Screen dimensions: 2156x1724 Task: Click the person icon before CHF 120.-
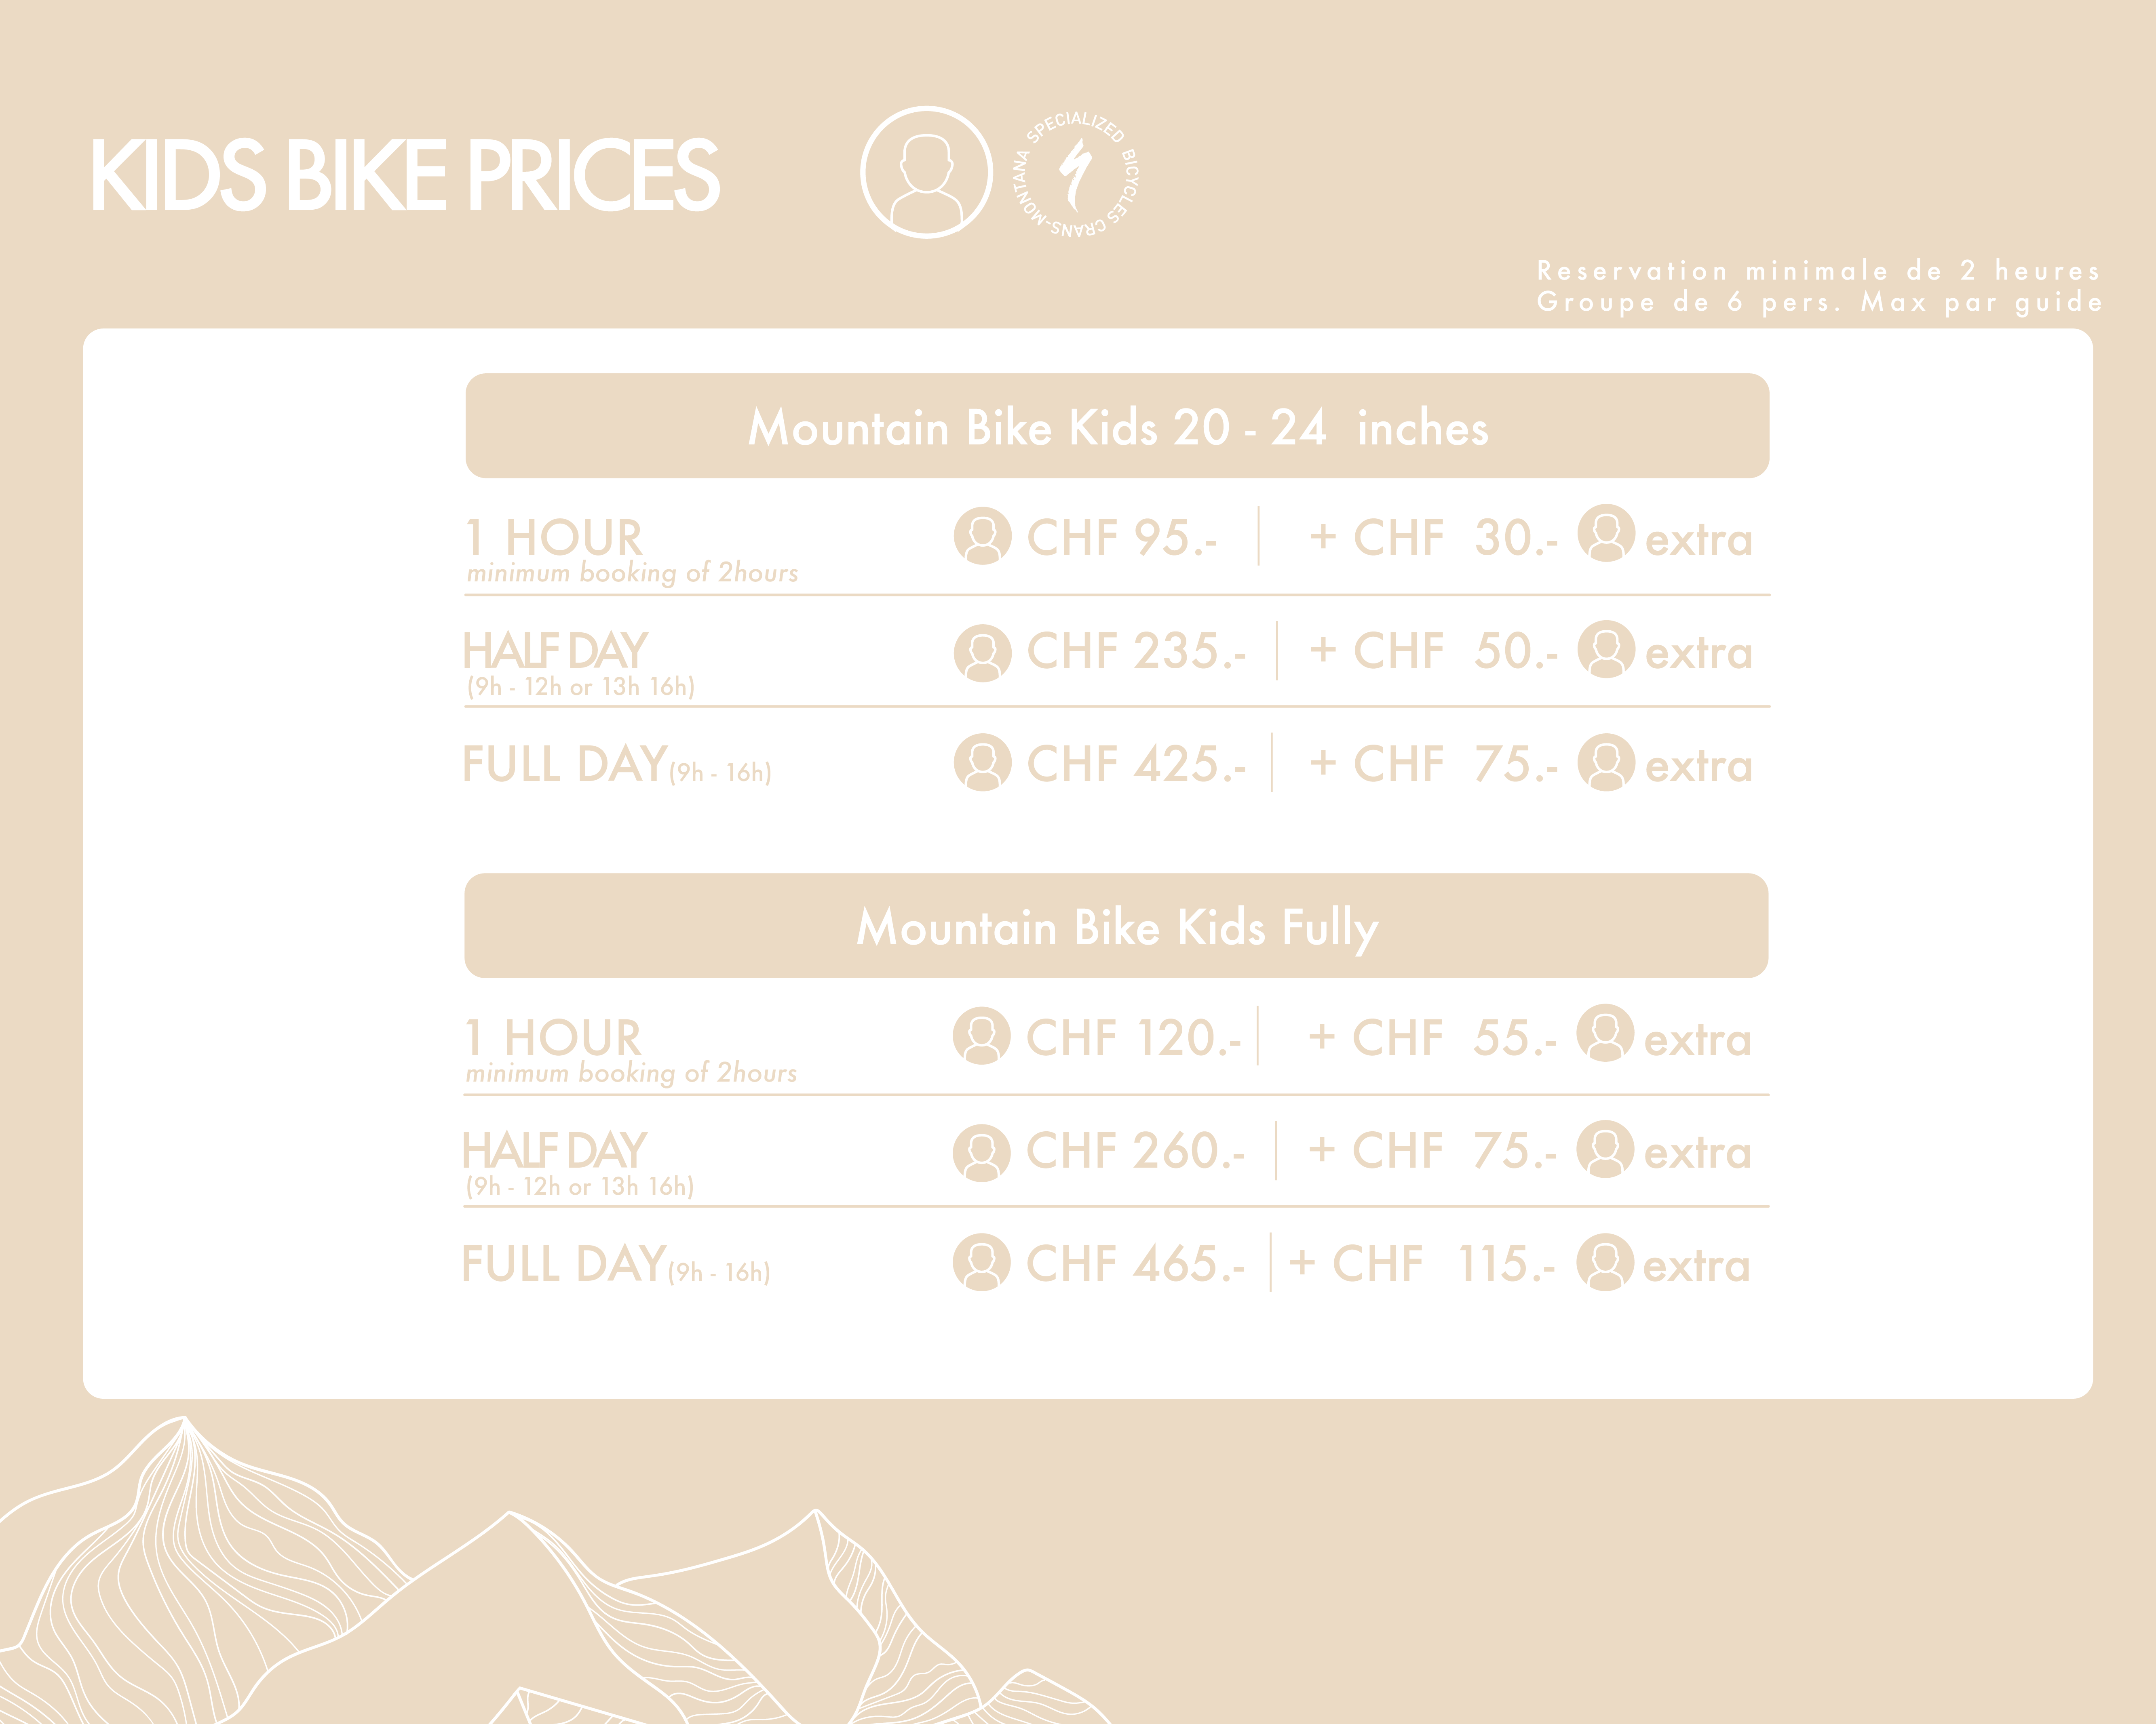pyautogui.click(x=981, y=1036)
